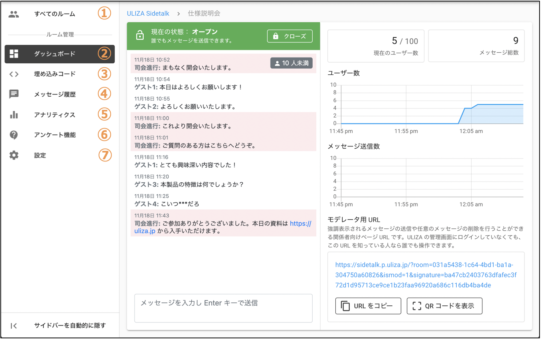Select message よろしくお願いいたします。
The height and width of the screenshot is (339, 541).
223,103
